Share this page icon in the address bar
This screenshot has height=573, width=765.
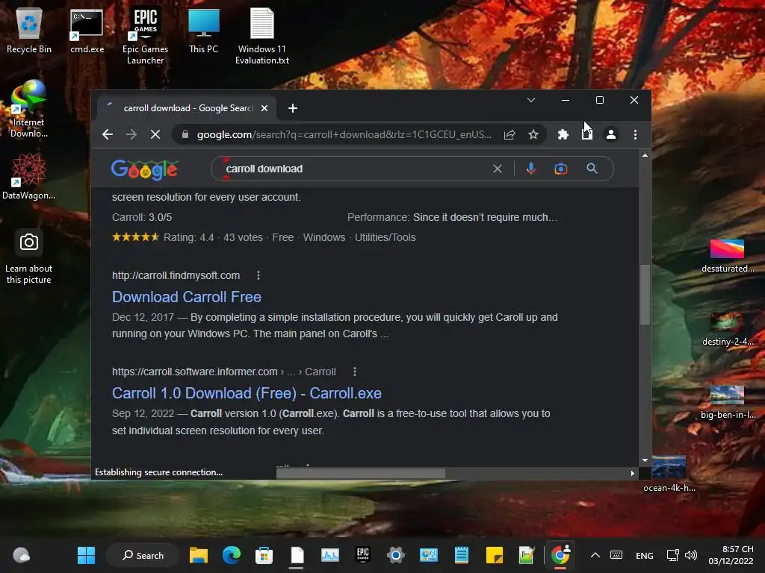(510, 134)
